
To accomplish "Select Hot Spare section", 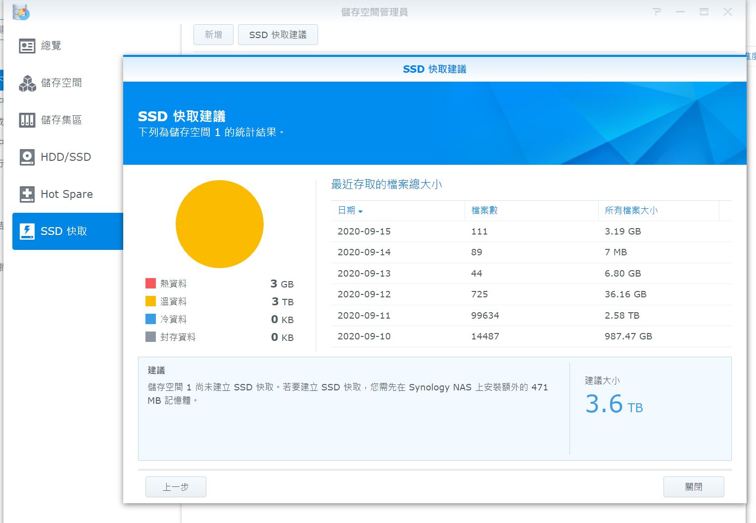I will coord(68,194).
